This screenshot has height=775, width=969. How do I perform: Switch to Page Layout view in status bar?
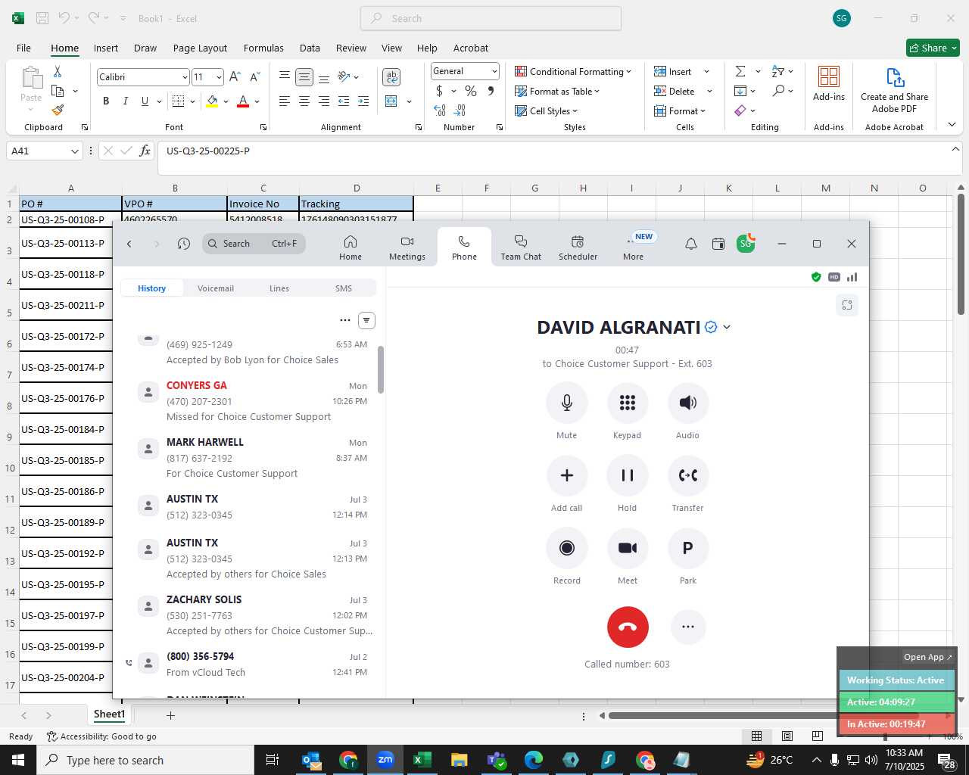[x=787, y=736]
